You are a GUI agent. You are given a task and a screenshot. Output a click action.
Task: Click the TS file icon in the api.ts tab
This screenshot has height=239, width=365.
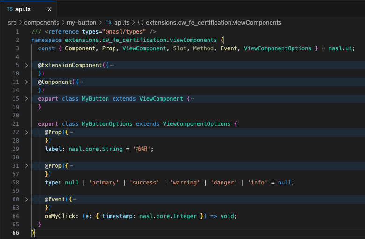[x=10, y=8]
